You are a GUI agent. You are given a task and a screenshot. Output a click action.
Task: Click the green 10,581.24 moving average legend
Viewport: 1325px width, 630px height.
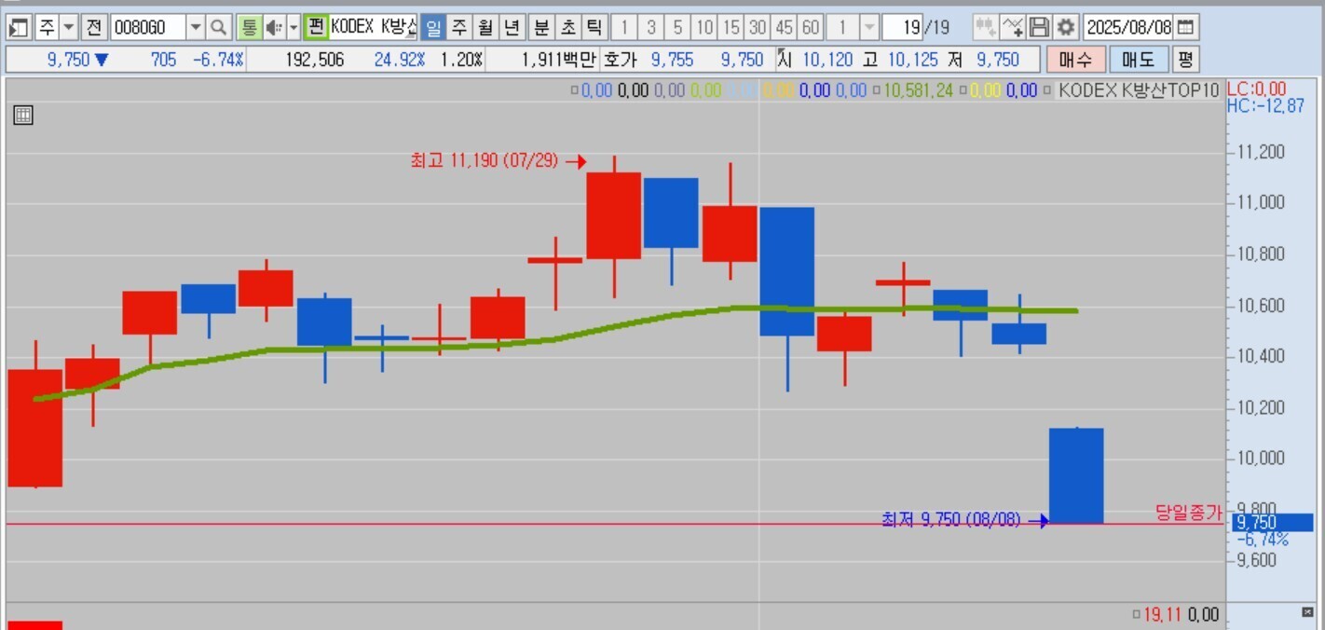point(918,90)
